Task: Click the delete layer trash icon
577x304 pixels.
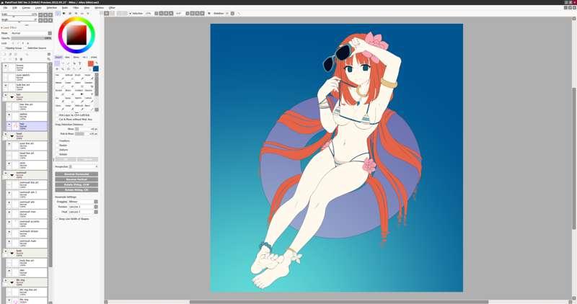Action: pos(21,59)
